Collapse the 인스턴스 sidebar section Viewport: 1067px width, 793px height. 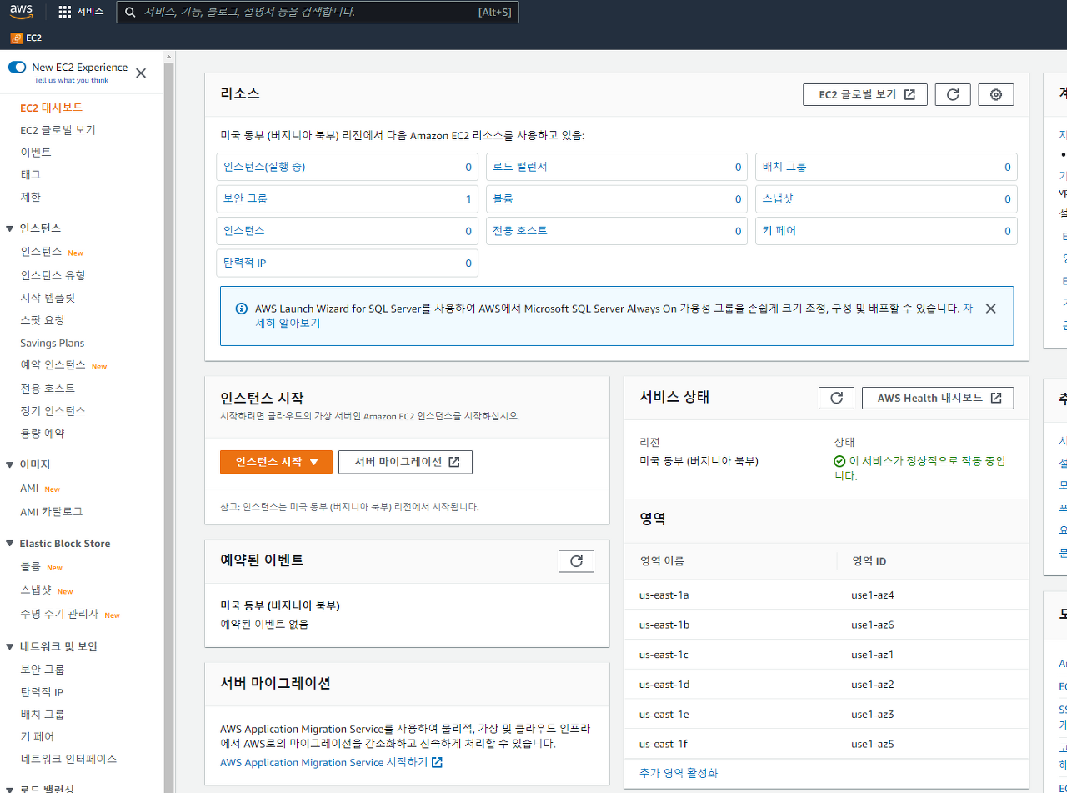tap(10, 228)
